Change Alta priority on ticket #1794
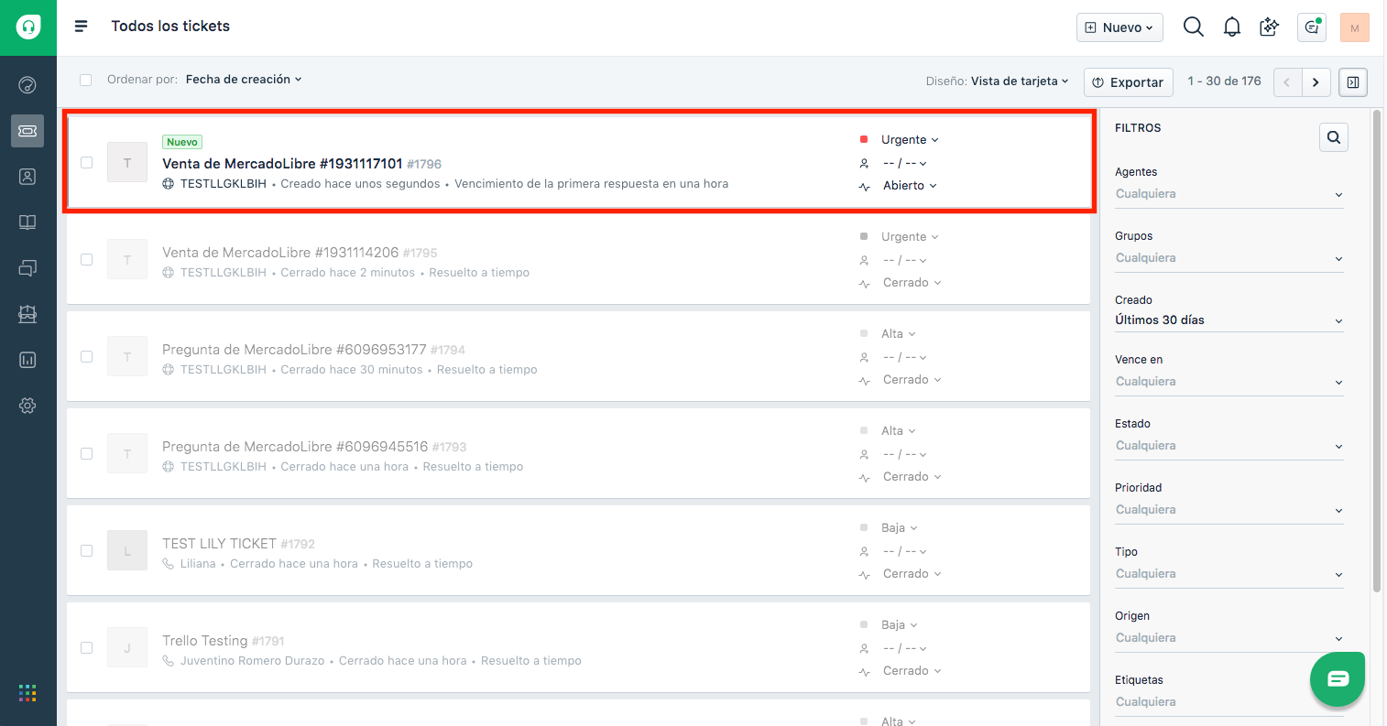 pos(898,334)
